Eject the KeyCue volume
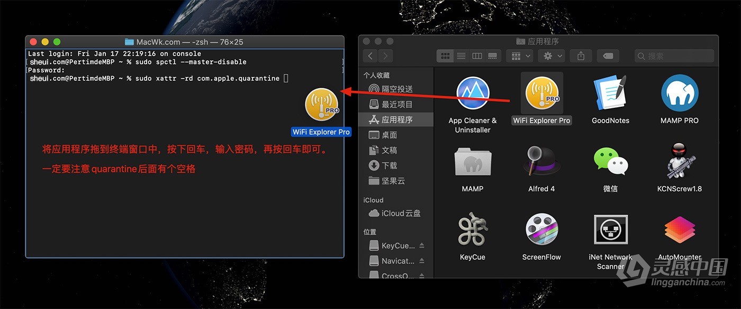Image resolution: width=741 pixels, height=309 pixels. tap(422, 246)
